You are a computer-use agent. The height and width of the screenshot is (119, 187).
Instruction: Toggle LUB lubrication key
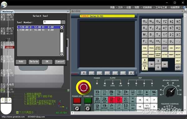pyautogui.click(x=118, y=107)
